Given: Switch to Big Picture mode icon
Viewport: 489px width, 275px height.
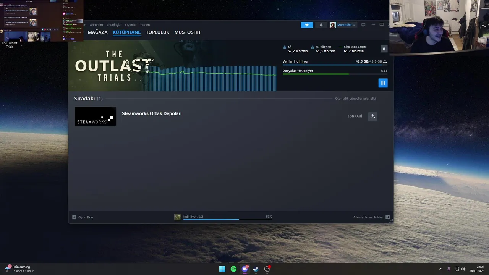Looking at the screenshot, I should (x=363, y=25).
